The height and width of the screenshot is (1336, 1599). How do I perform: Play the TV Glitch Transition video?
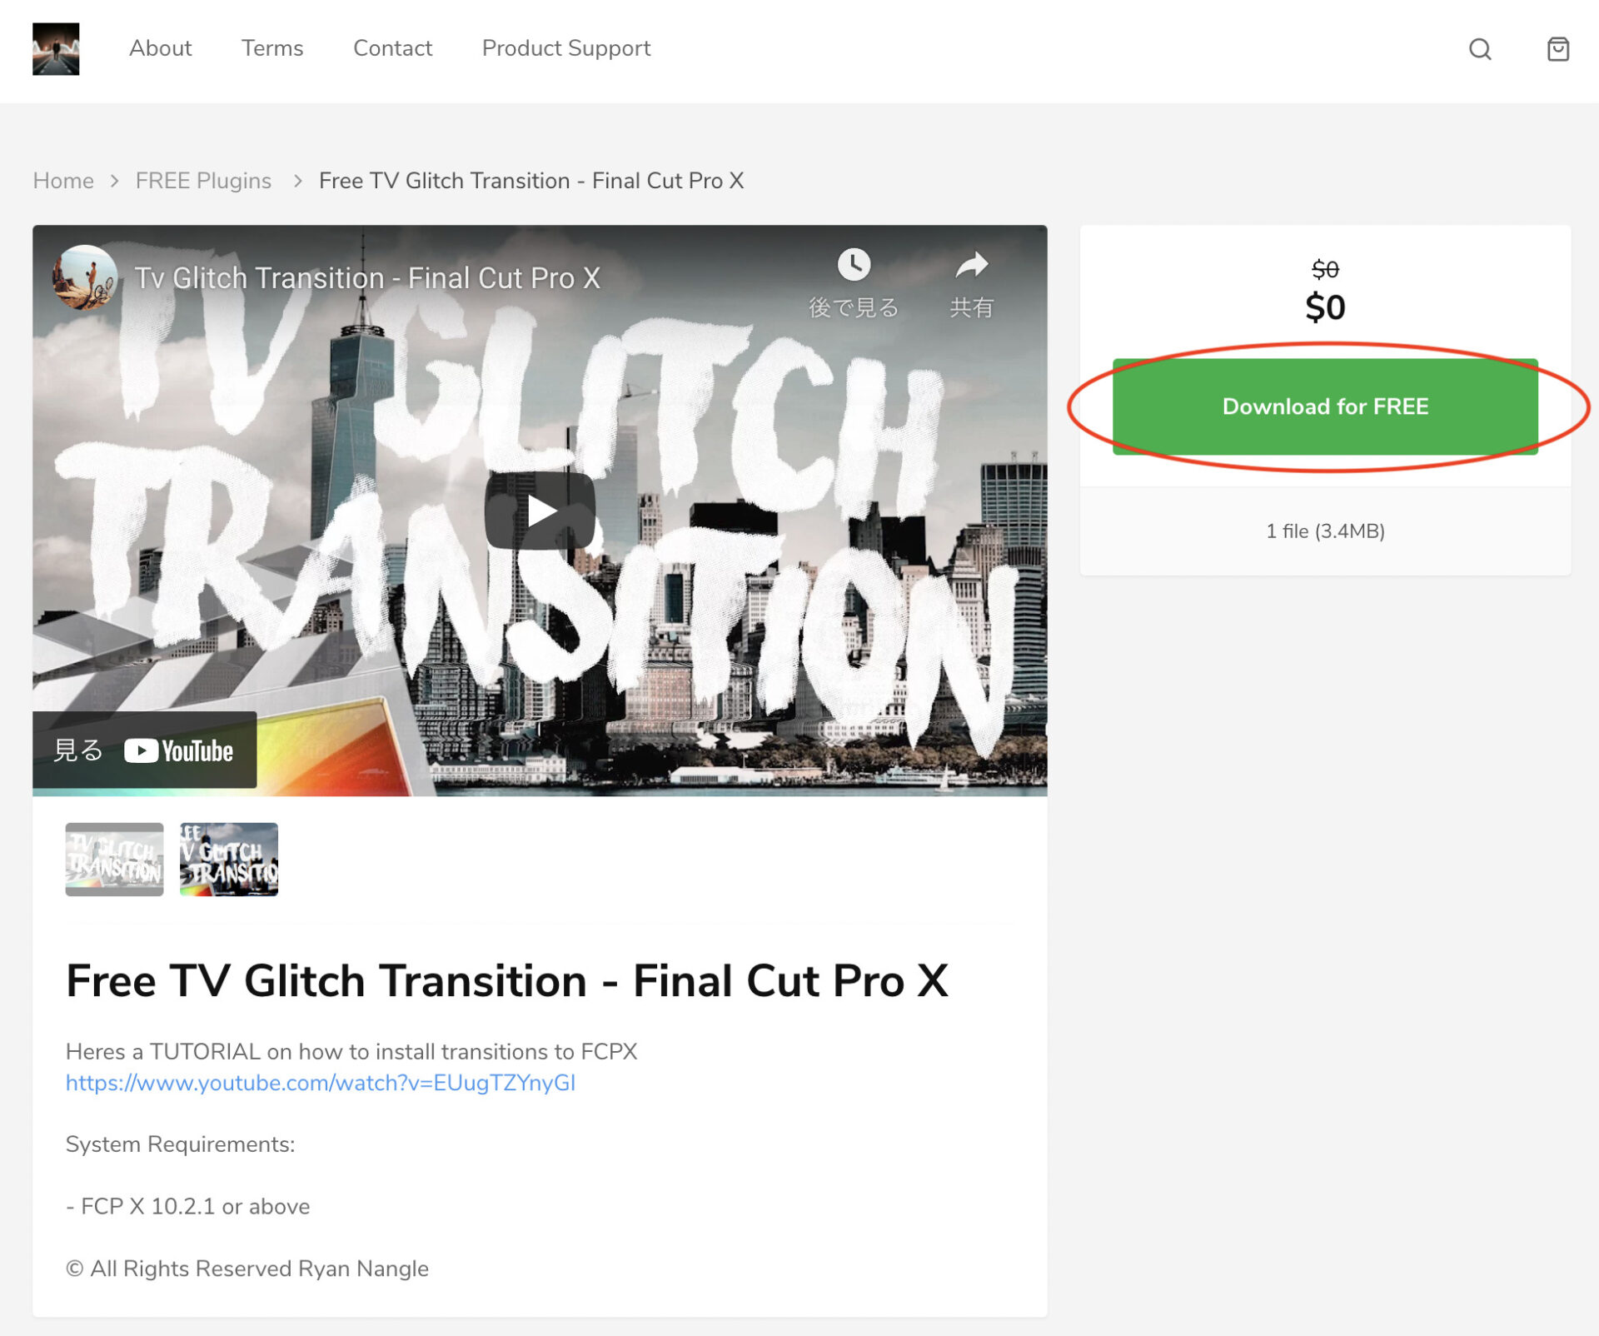[540, 511]
